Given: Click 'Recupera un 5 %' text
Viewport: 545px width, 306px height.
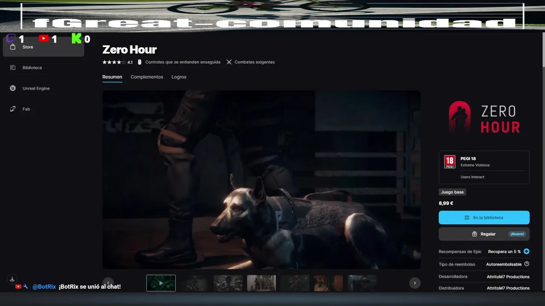Looking at the screenshot, I should (505, 252).
